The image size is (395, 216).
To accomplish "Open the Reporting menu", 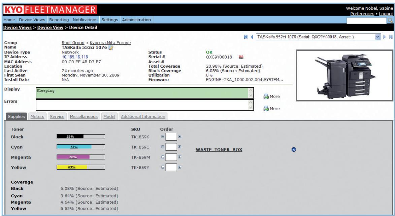I will (x=59, y=20).
